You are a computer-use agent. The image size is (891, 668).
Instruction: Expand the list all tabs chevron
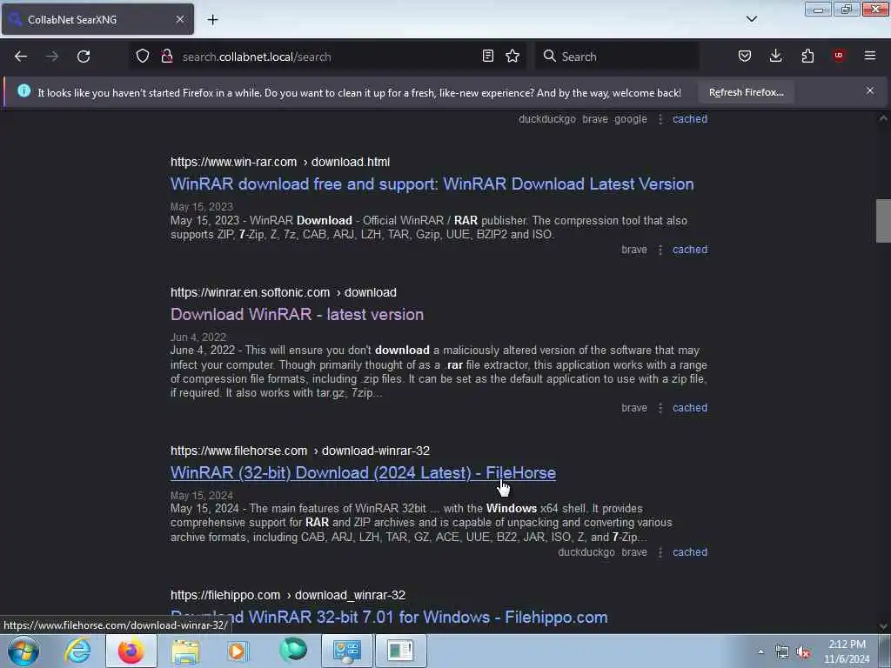751,19
